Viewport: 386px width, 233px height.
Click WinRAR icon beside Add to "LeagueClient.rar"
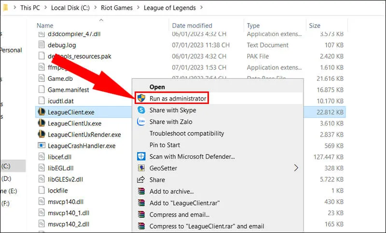tap(141, 203)
